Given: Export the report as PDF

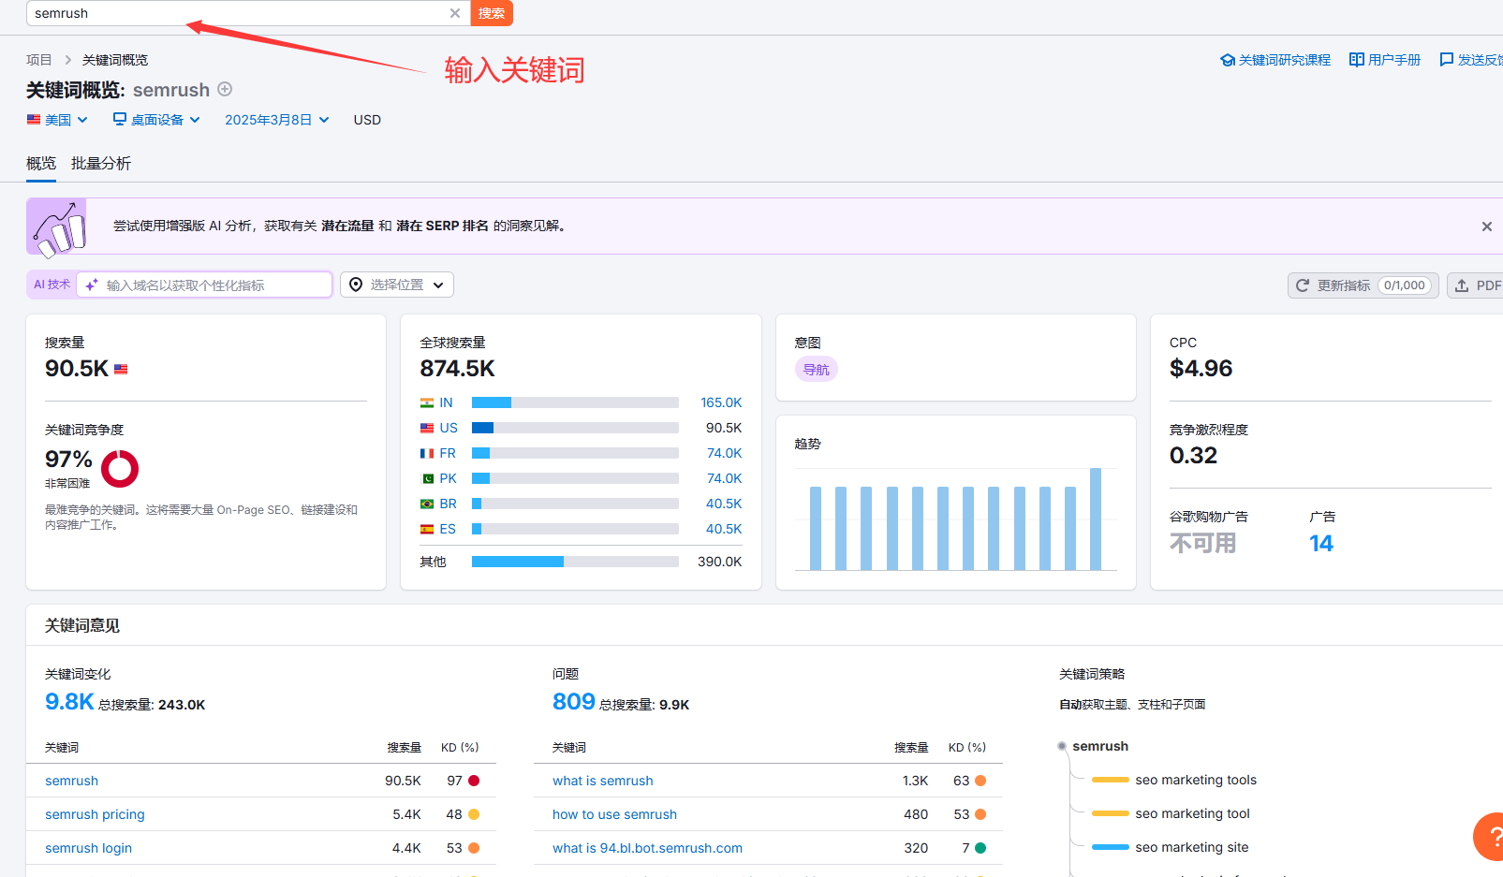Looking at the screenshot, I should [x=1477, y=285].
